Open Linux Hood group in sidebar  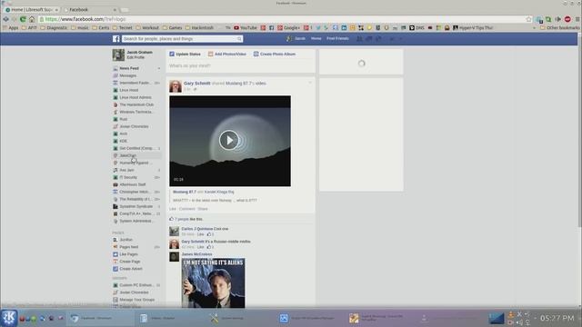(129, 90)
